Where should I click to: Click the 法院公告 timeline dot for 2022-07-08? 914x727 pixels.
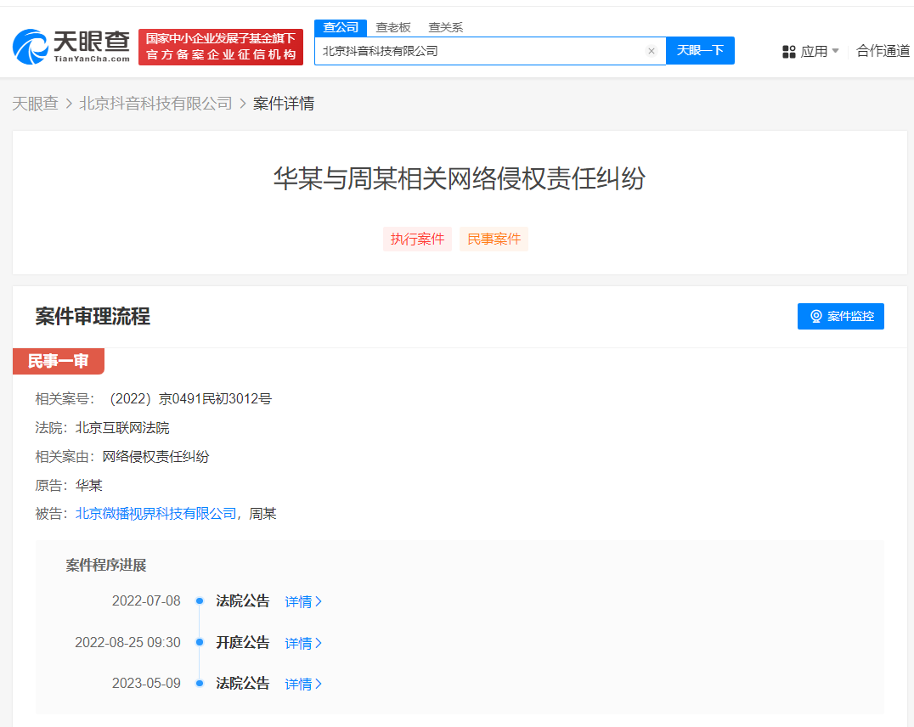(200, 600)
